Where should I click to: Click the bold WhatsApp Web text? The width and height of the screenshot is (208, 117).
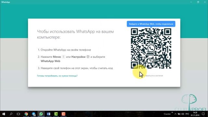pyautogui.click(x=50, y=61)
